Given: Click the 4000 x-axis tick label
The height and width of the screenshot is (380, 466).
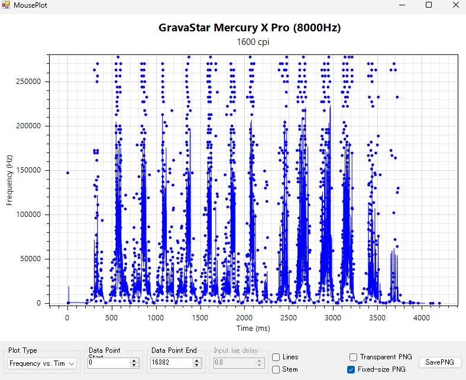Looking at the screenshot, I should pyautogui.click(x=422, y=318).
